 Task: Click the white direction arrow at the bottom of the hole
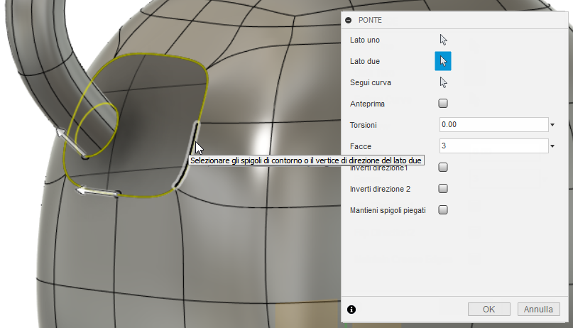pos(97,192)
